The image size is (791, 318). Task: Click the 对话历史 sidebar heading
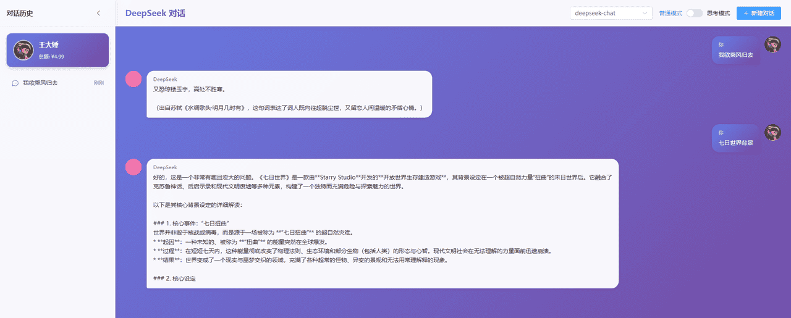(19, 13)
